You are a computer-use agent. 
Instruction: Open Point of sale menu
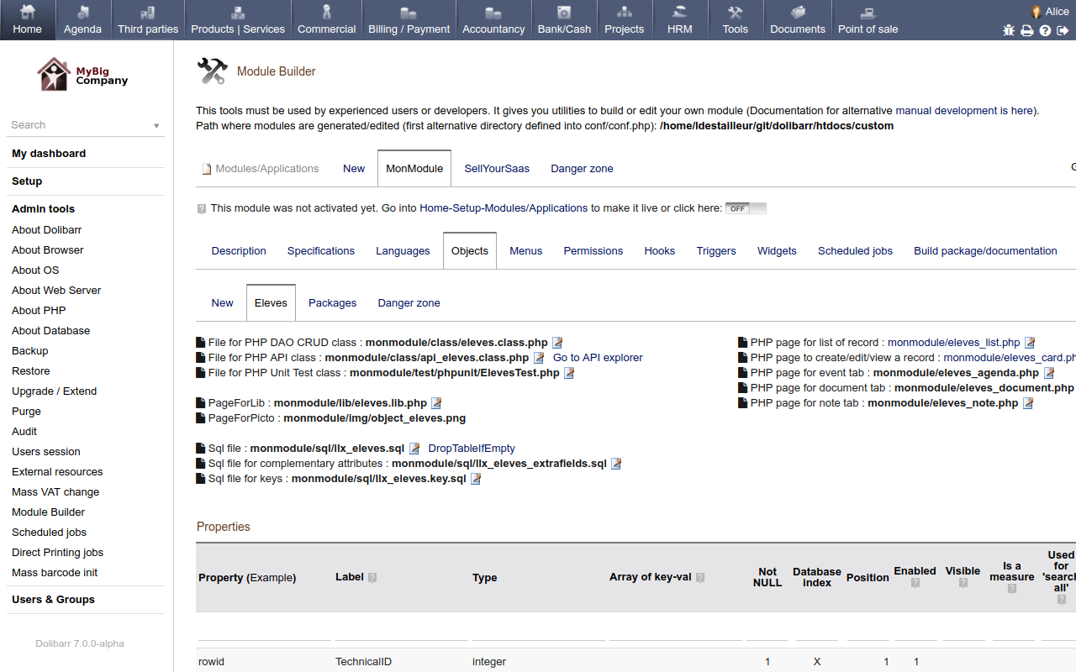(868, 20)
